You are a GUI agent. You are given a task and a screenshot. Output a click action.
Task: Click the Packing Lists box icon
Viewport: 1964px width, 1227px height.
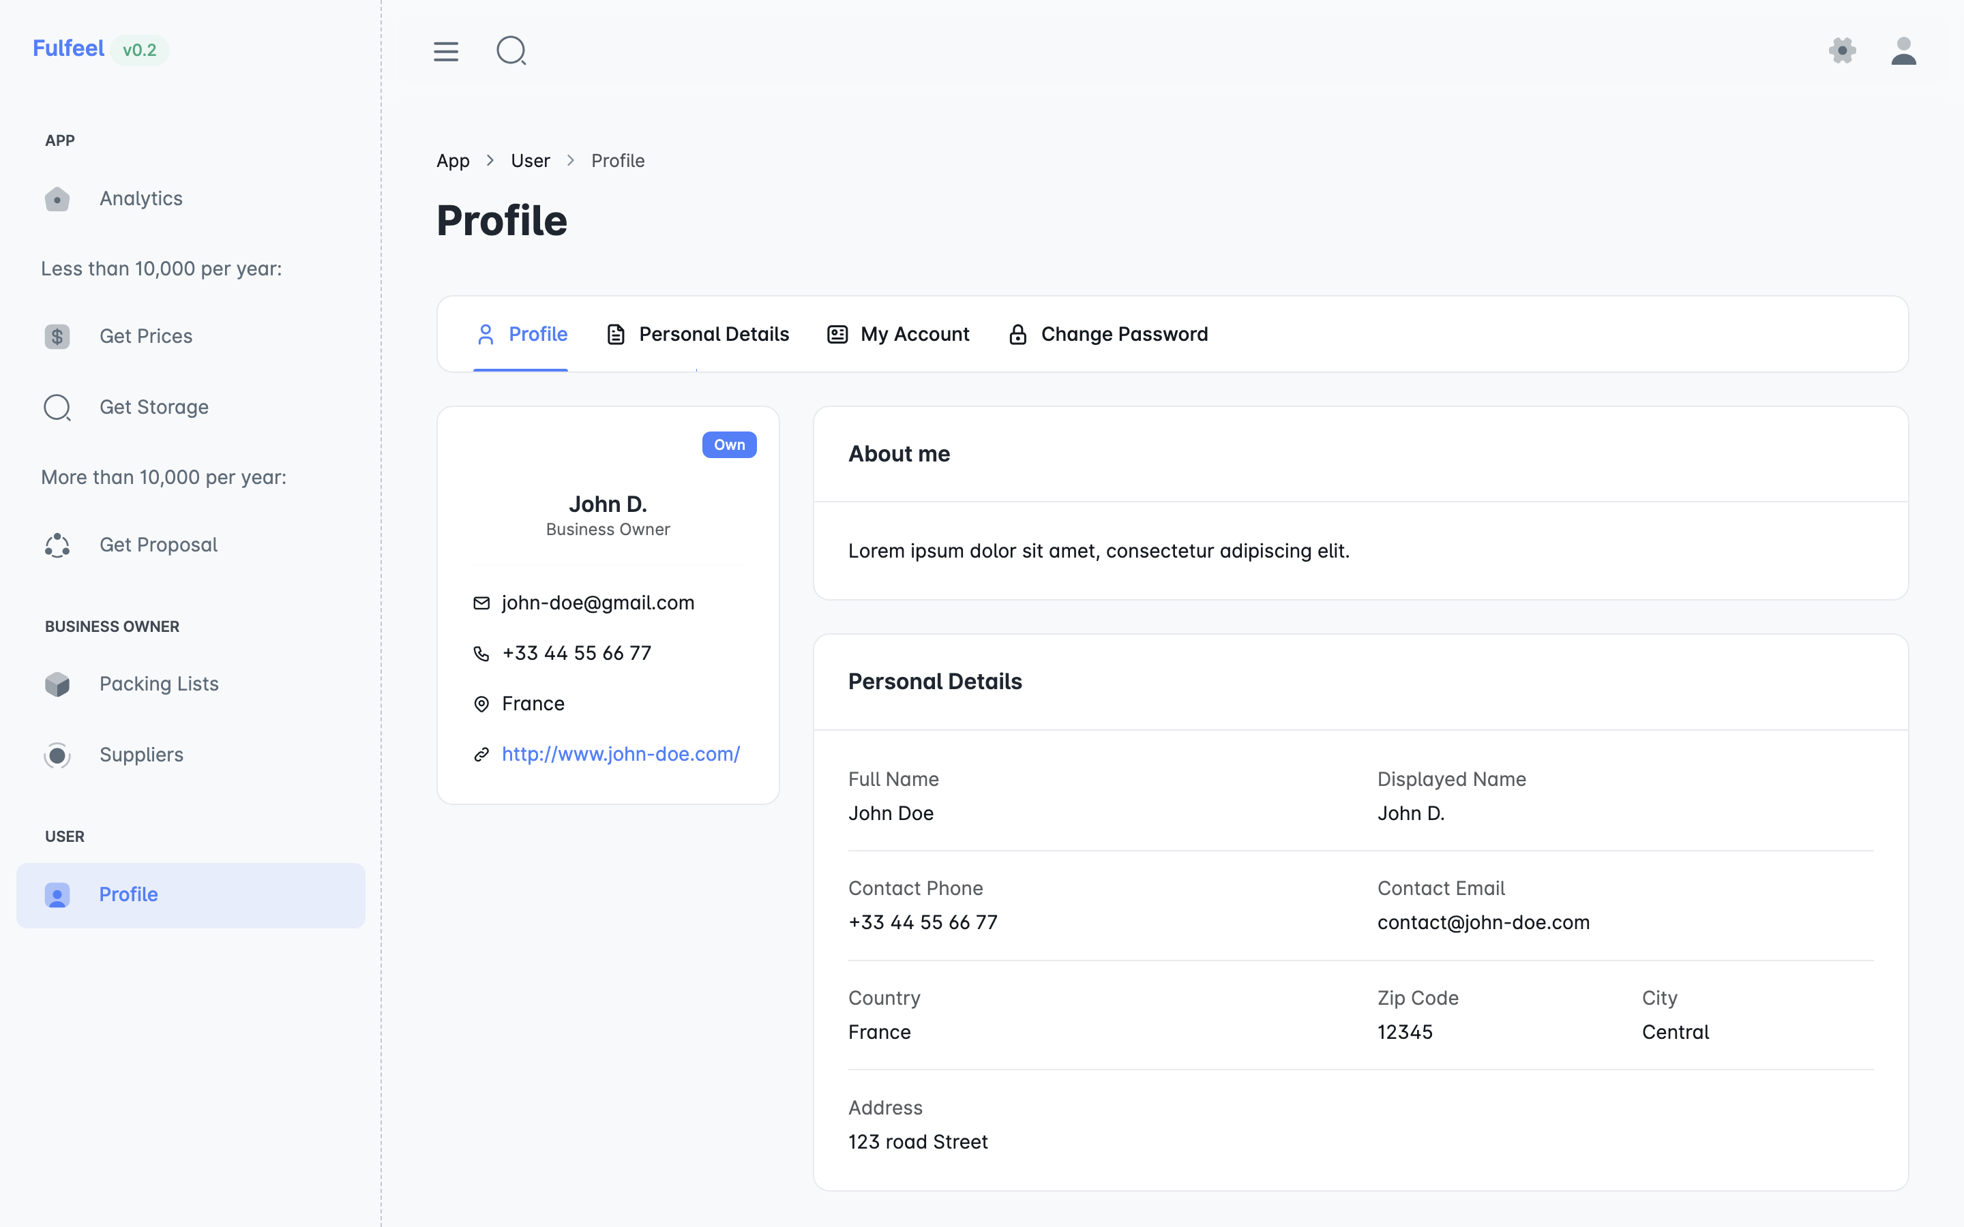click(x=57, y=684)
